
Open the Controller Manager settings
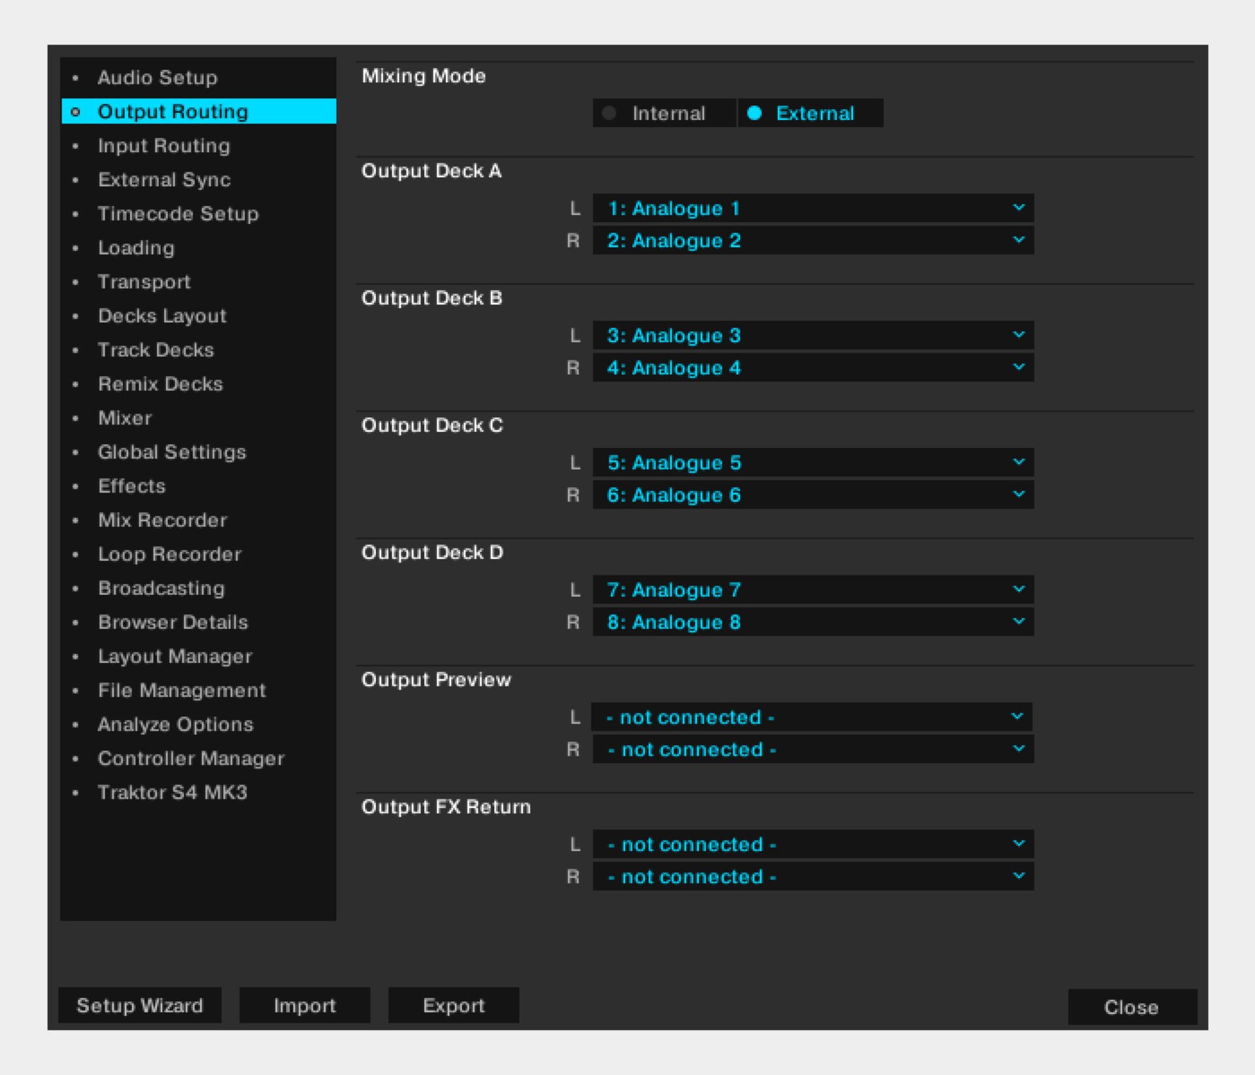point(191,758)
